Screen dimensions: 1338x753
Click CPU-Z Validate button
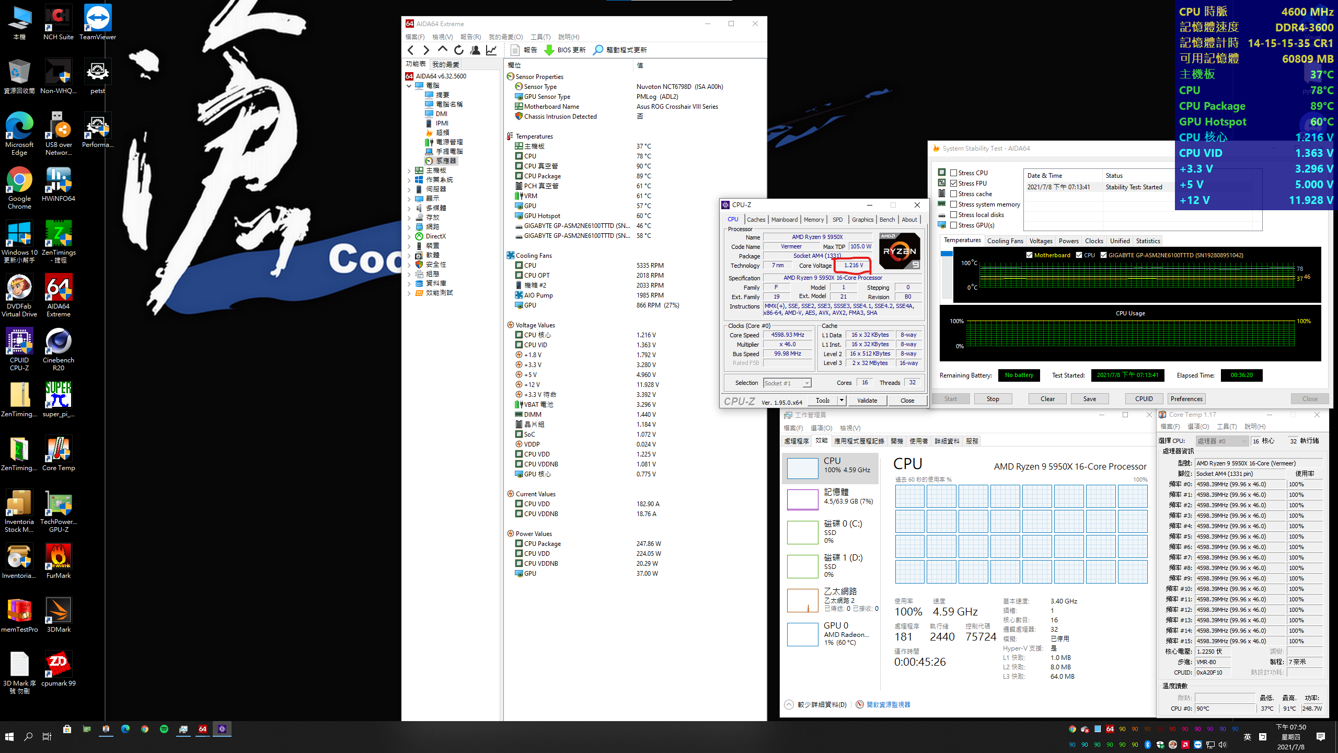tap(867, 401)
